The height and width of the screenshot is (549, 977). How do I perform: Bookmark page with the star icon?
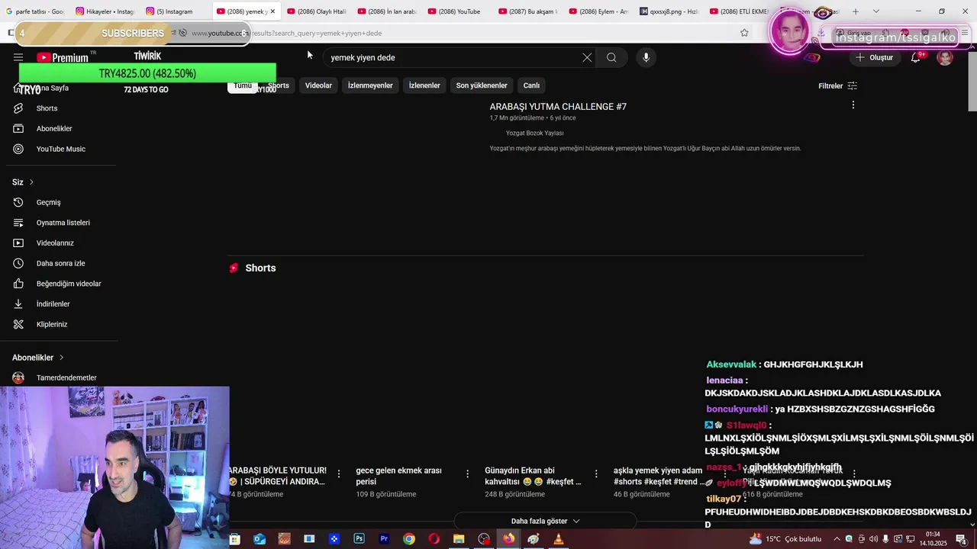coord(744,33)
